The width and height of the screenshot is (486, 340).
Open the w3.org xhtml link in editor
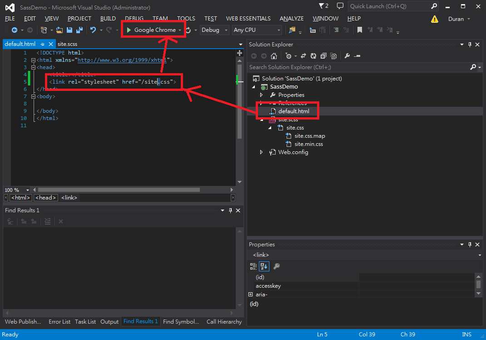pos(122,60)
